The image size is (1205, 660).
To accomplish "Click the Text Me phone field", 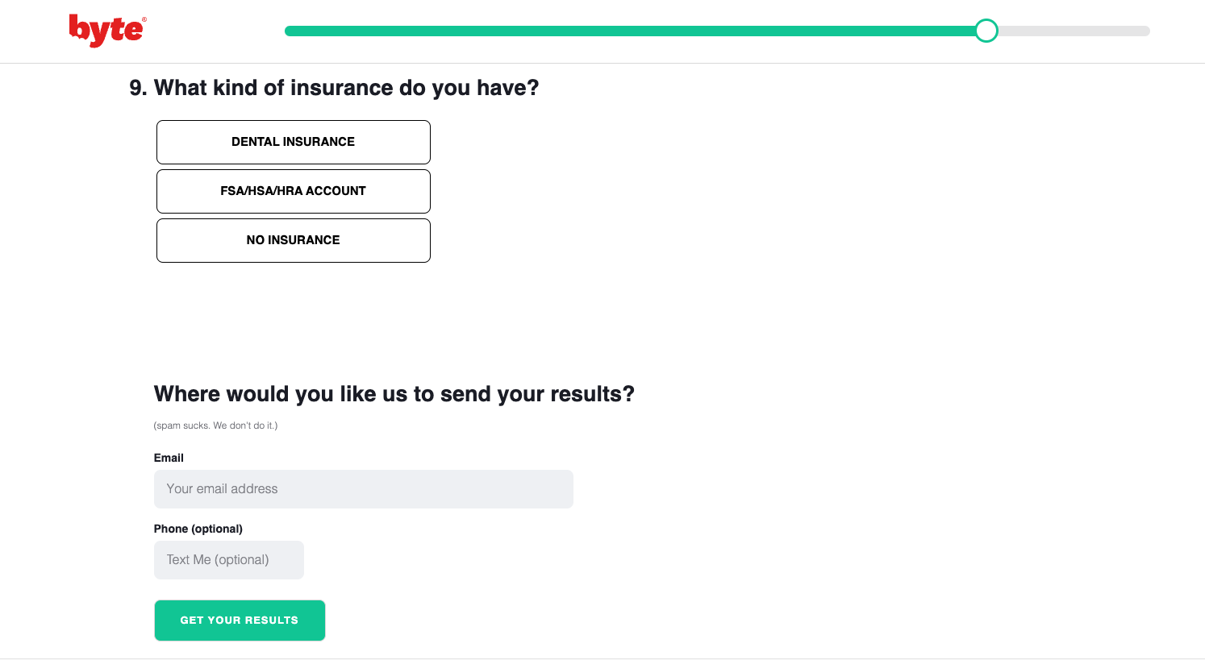I will pos(229,560).
